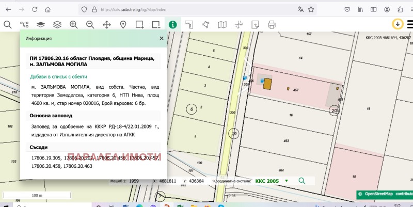Screen dimensions: 413x207
Task: Print the map using printer icon
Action: click(272, 25)
